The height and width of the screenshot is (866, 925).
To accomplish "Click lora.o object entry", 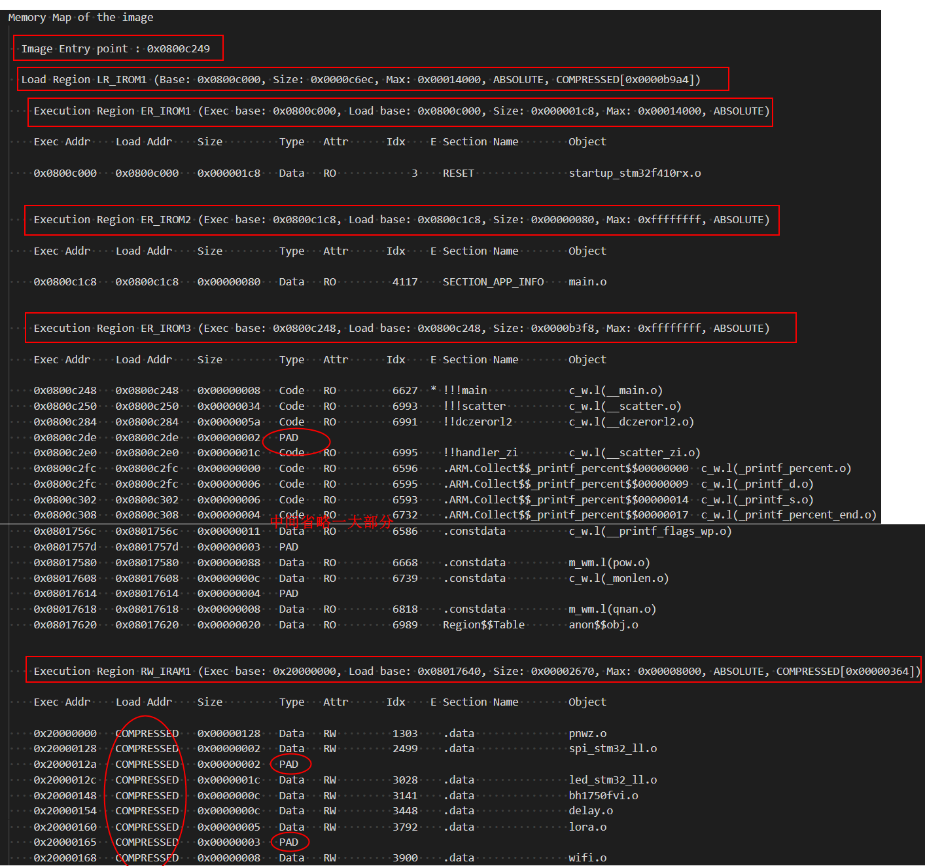I will [x=587, y=827].
